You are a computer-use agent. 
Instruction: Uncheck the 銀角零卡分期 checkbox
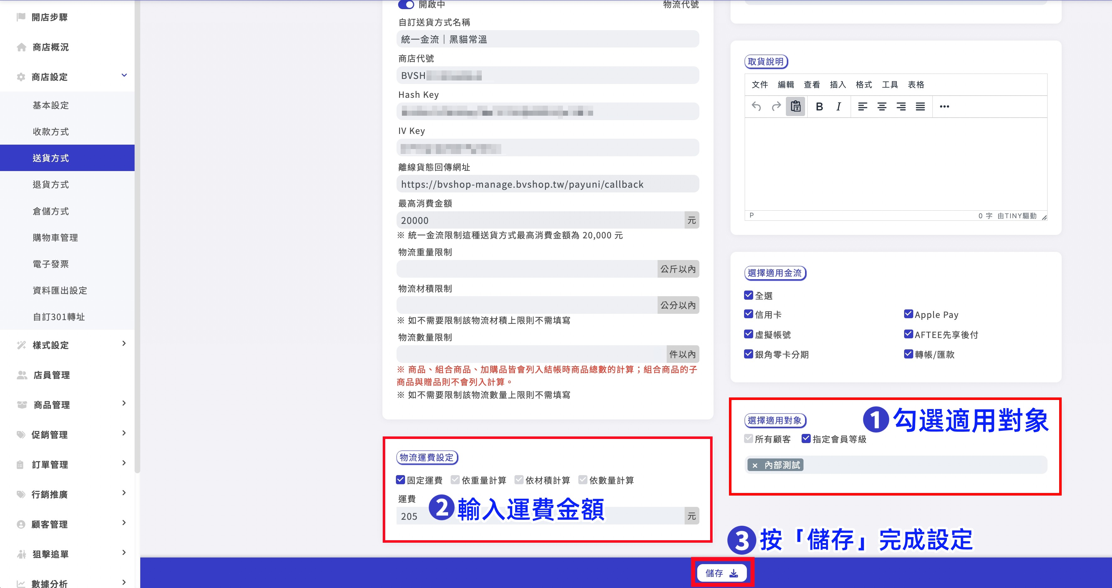coord(748,354)
